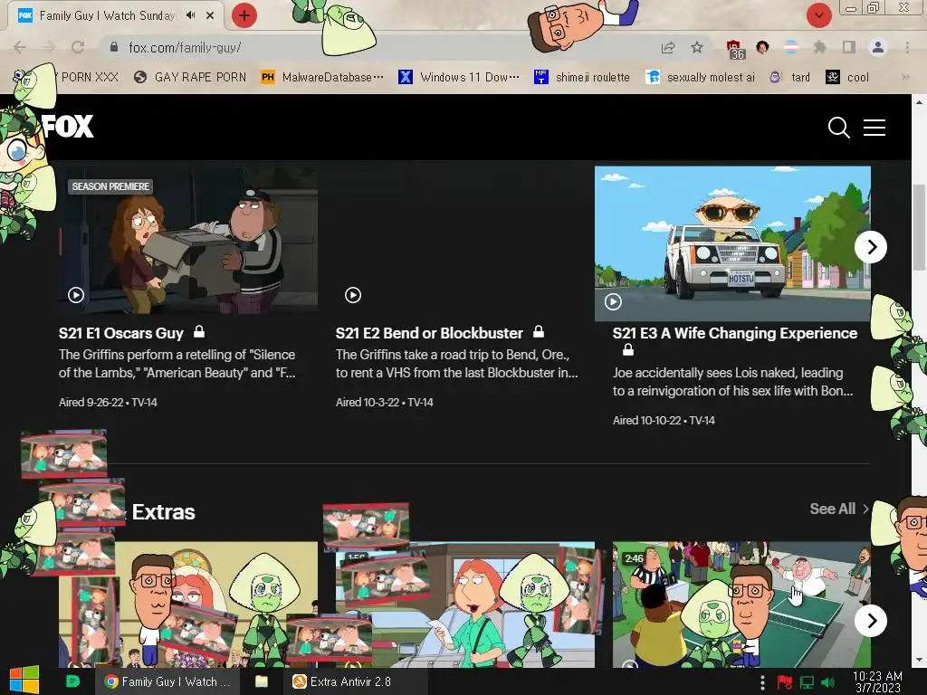Open the Chrome profile icon
Image resolution: width=927 pixels, height=695 pixels.
(878, 47)
